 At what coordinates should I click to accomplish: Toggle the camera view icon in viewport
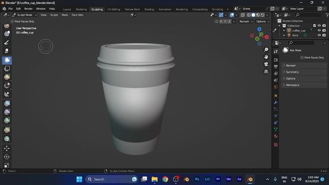tap(266, 64)
